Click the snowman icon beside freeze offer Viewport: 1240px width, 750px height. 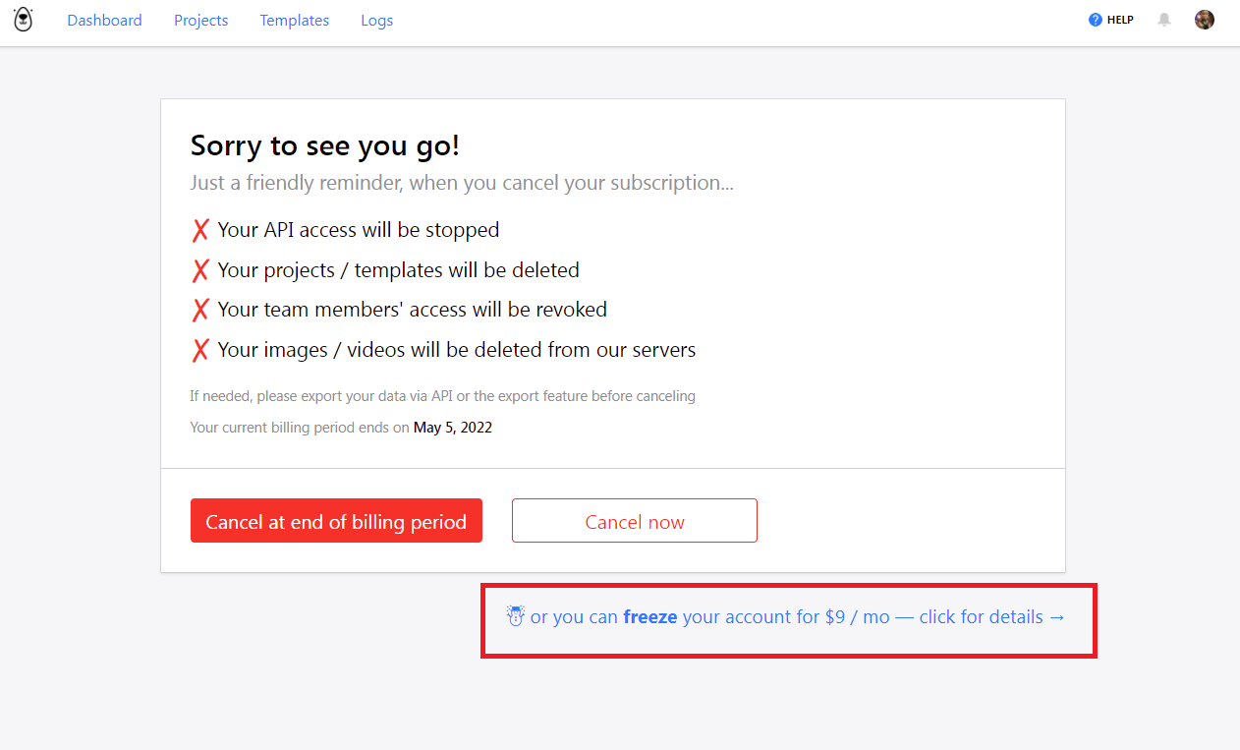point(516,616)
